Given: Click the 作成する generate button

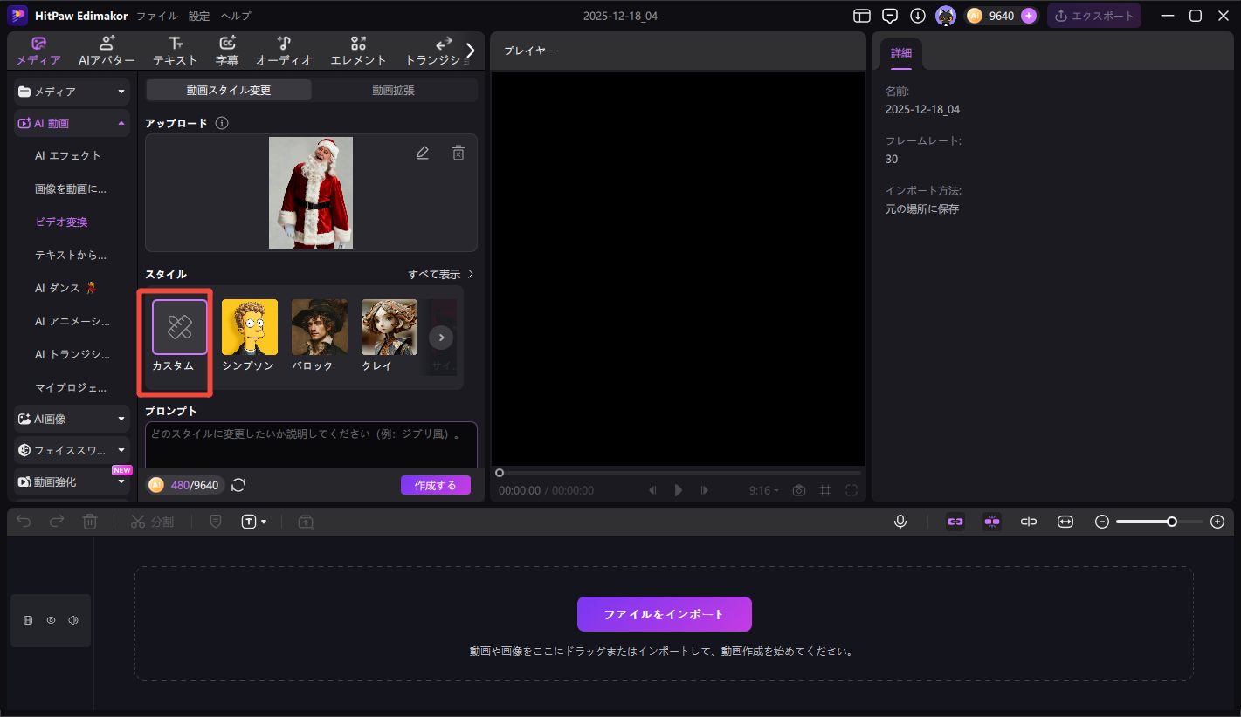Looking at the screenshot, I should point(435,485).
